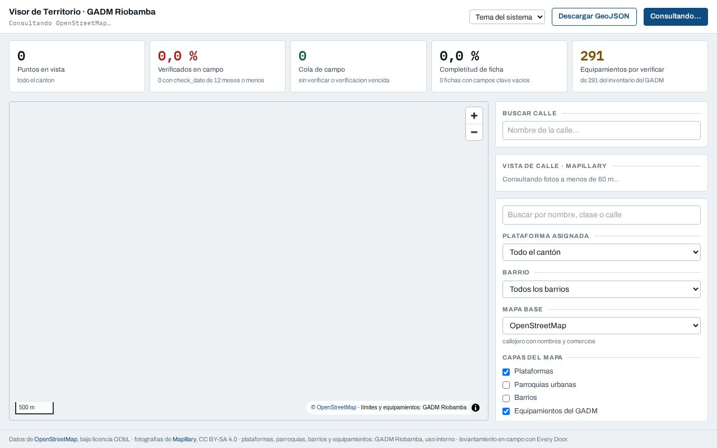Open the Tema del sistema dropdown

[x=507, y=17]
